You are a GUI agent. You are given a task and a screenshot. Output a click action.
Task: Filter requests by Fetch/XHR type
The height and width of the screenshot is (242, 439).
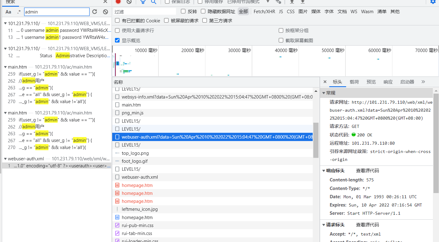click(264, 11)
